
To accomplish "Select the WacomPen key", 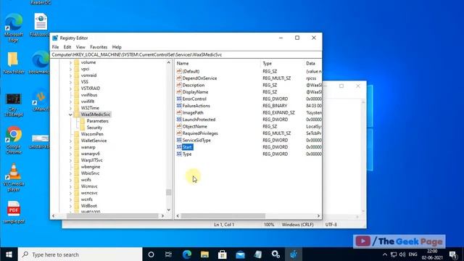I will pyautogui.click(x=92, y=134).
